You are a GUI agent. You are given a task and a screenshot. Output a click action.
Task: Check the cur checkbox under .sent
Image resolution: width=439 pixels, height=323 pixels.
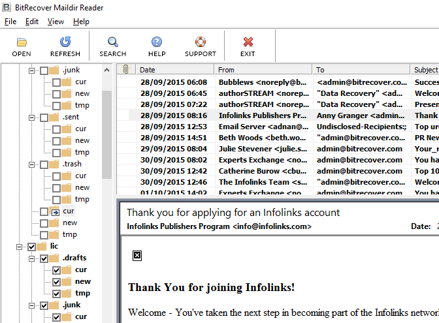click(56, 129)
